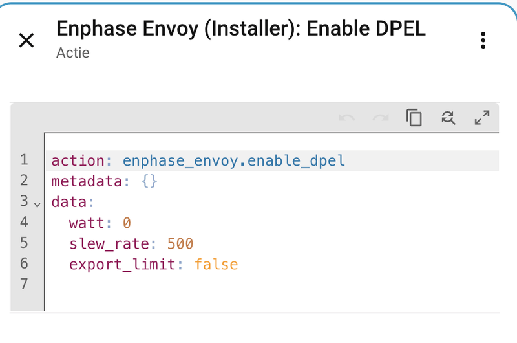Copy the YAML code to clipboard
Image resolution: width=517 pixels, height=343 pixels.
click(x=414, y=118)
